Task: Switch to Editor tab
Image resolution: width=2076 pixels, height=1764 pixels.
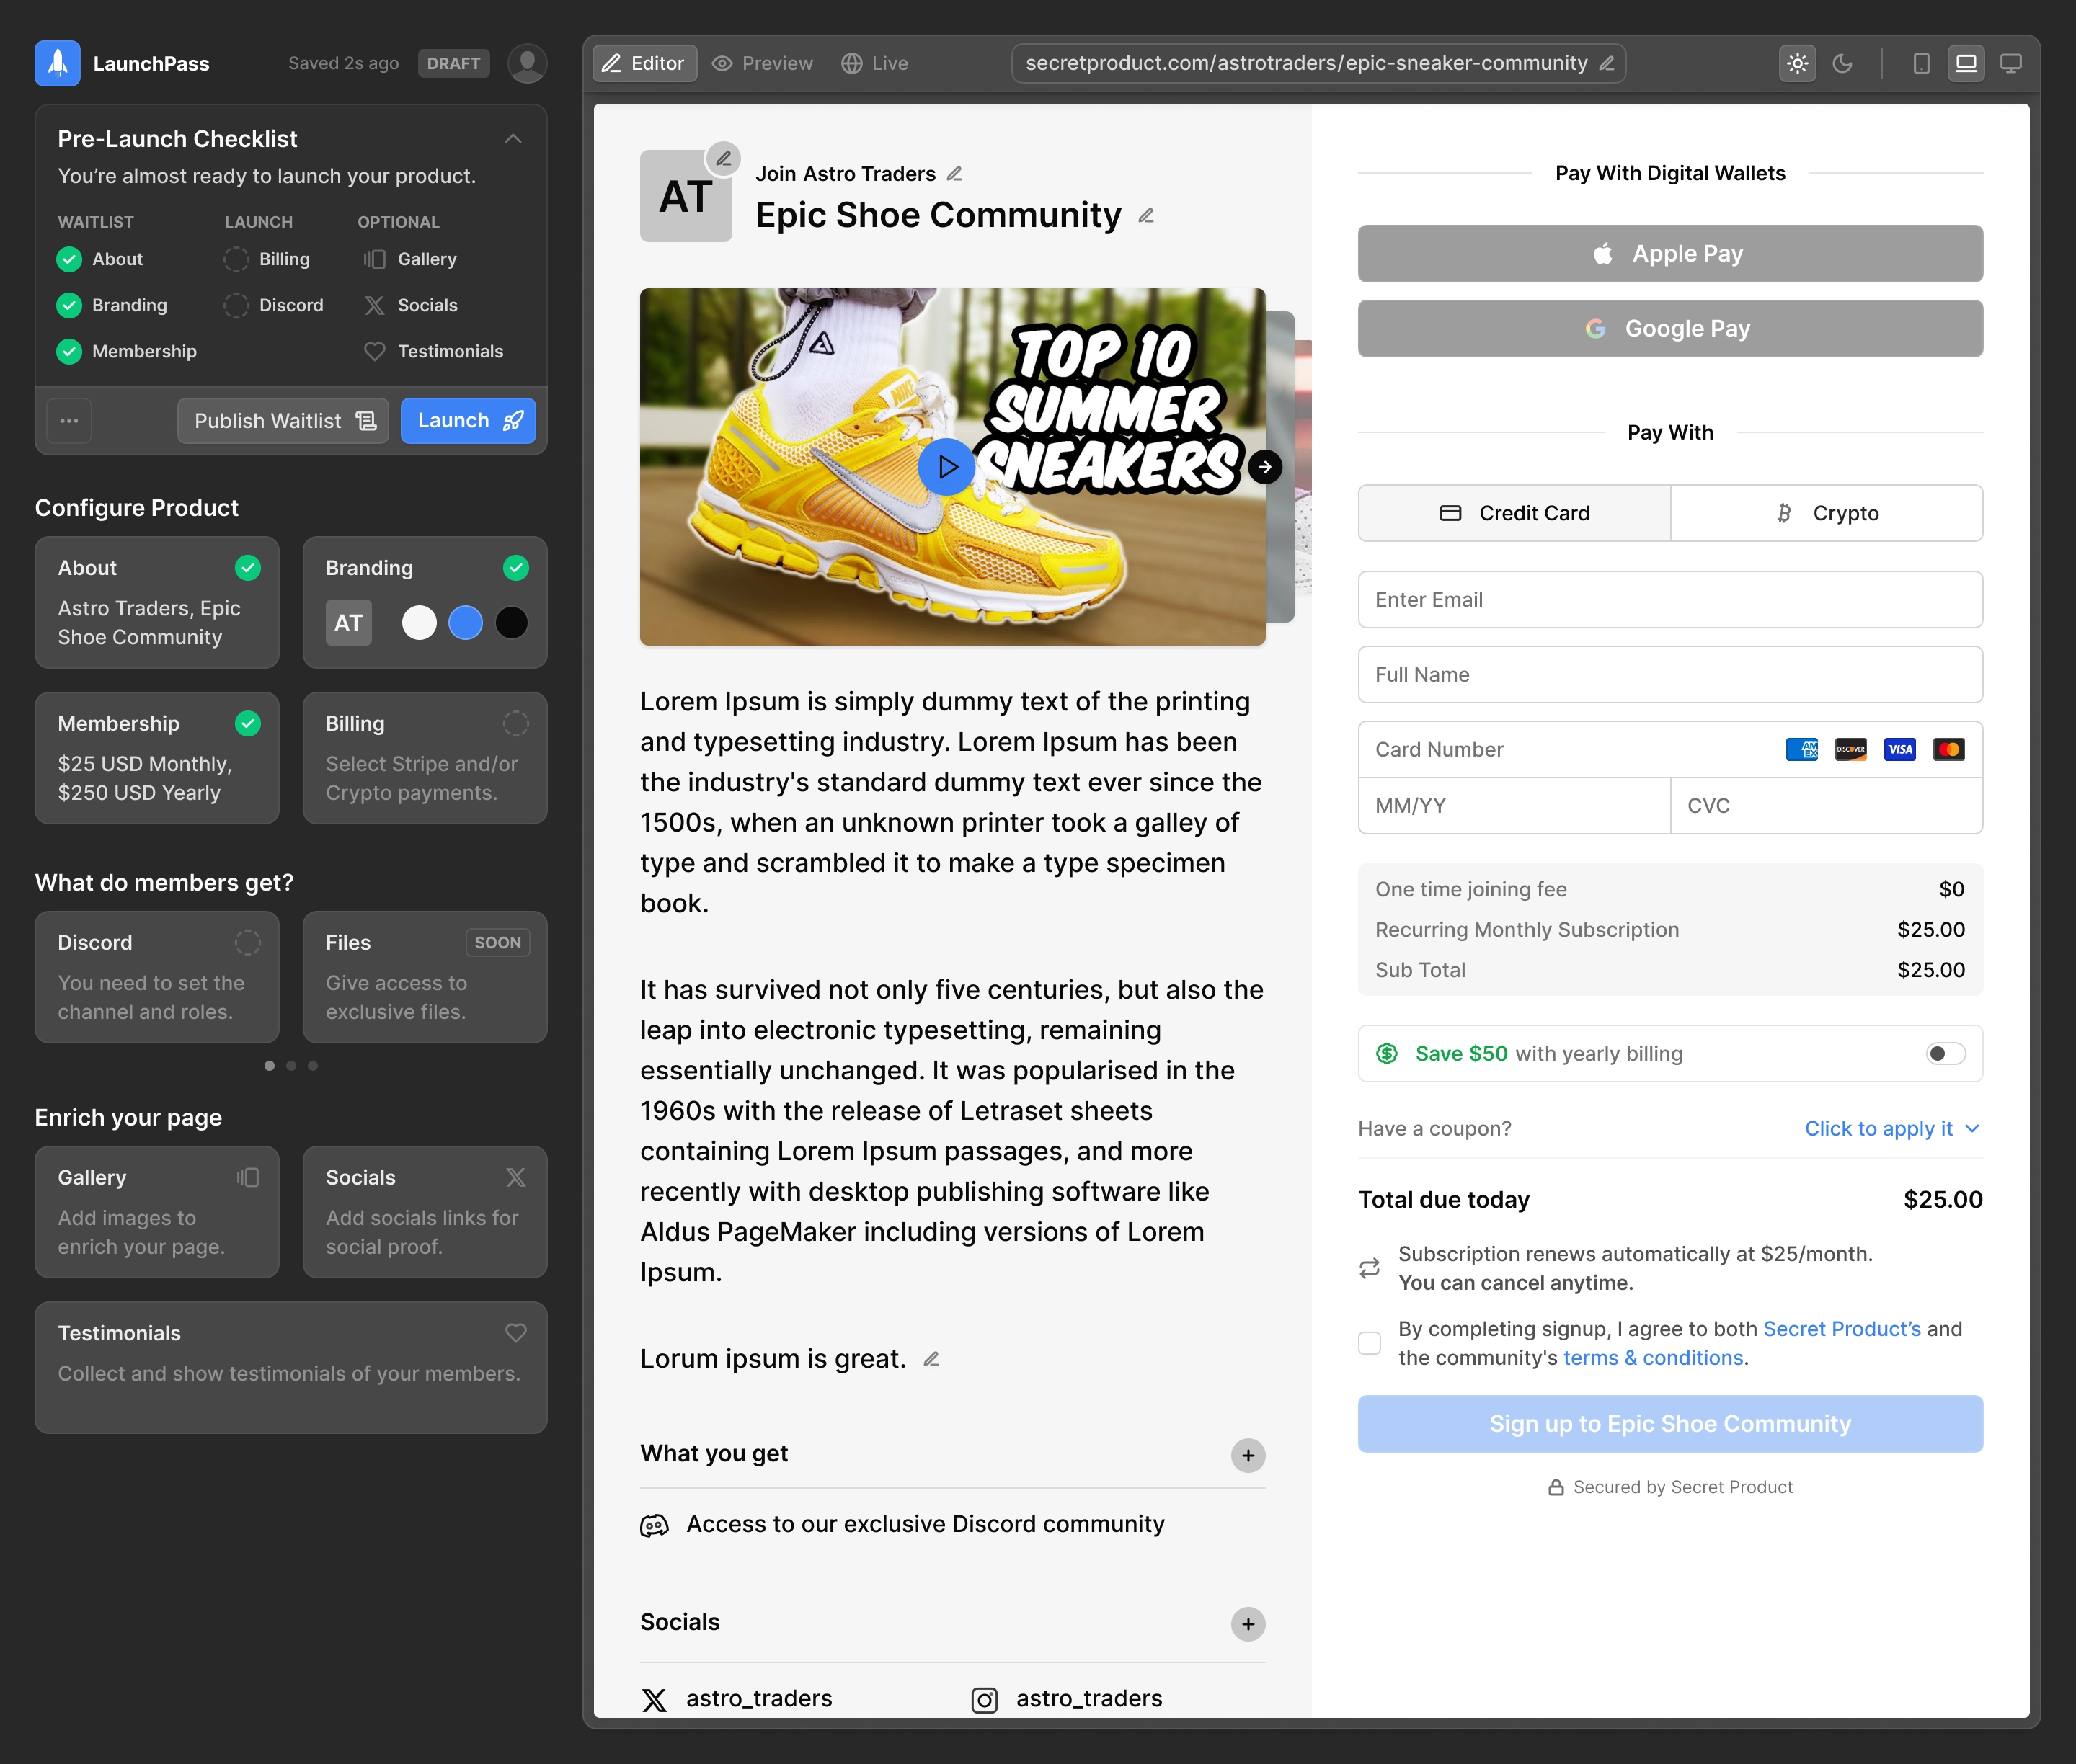Action: click(644, 63)
